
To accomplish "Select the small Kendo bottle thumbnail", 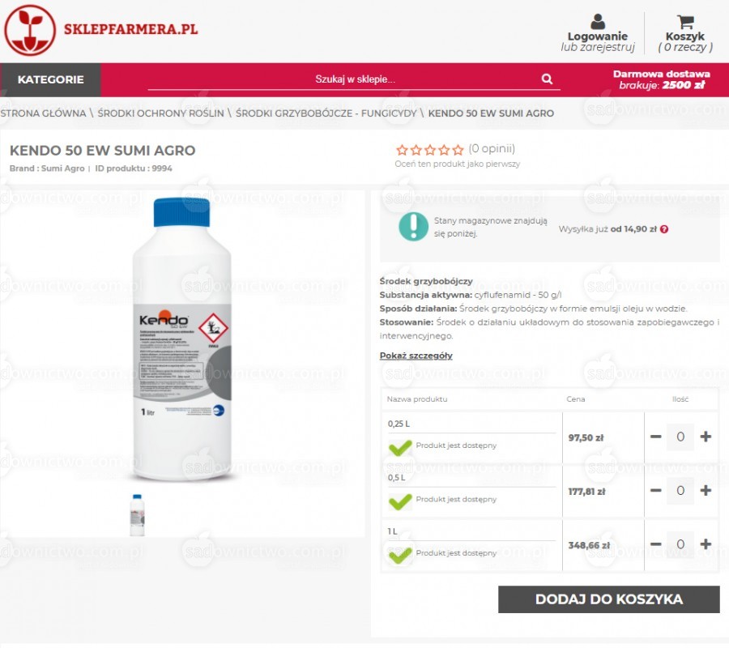I will click(x=137, y=515).
